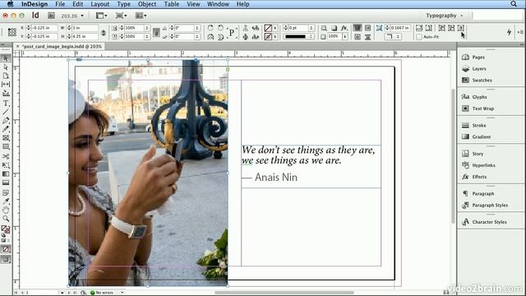The width and height of the screenshot is (526, 296).
Task: Open the Type menu
Action: [x=123, y=4]
